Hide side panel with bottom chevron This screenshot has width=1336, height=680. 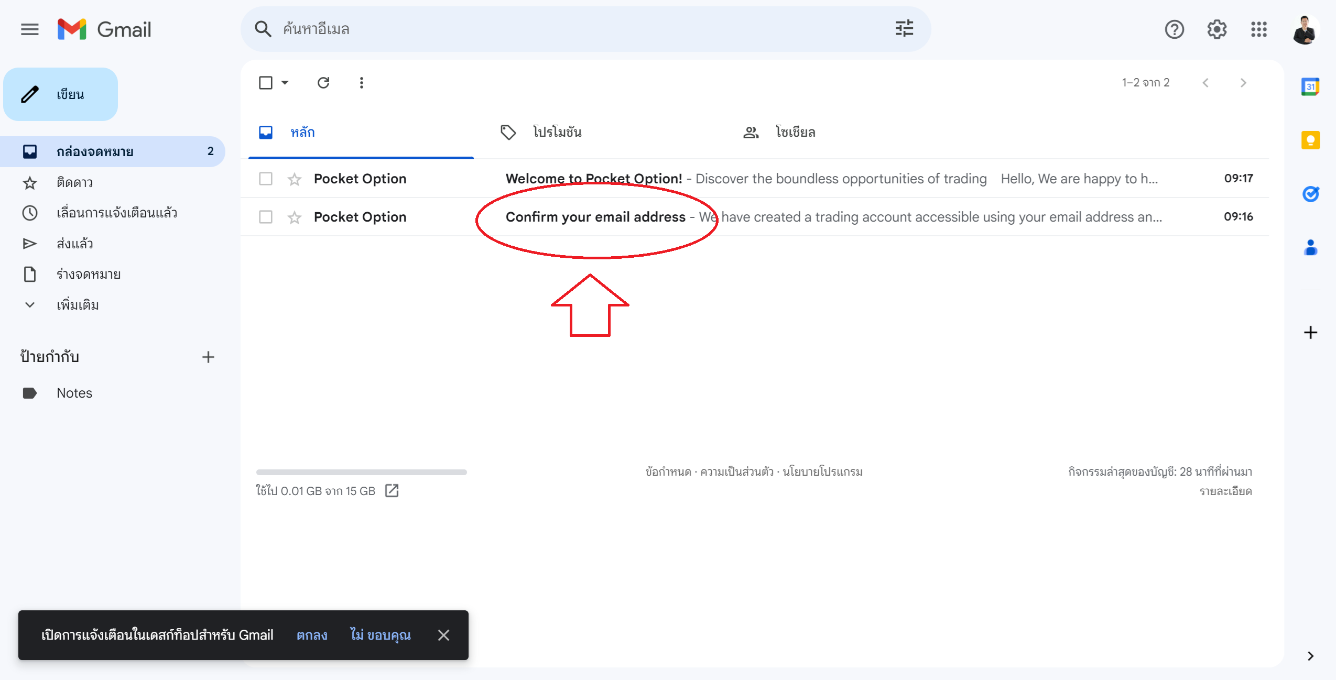(1310, 655)
